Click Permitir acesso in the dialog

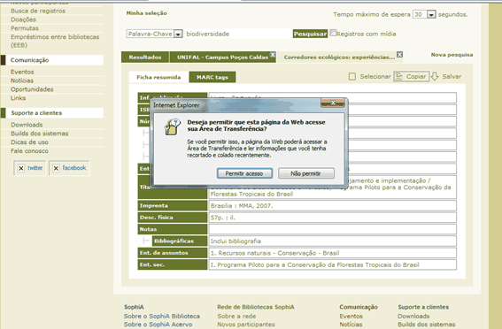pos(244,173)
